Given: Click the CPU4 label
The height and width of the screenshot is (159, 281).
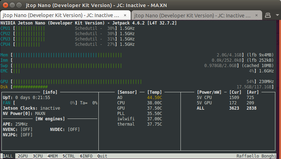Looking at the screenshot, I should coord(5,44).
